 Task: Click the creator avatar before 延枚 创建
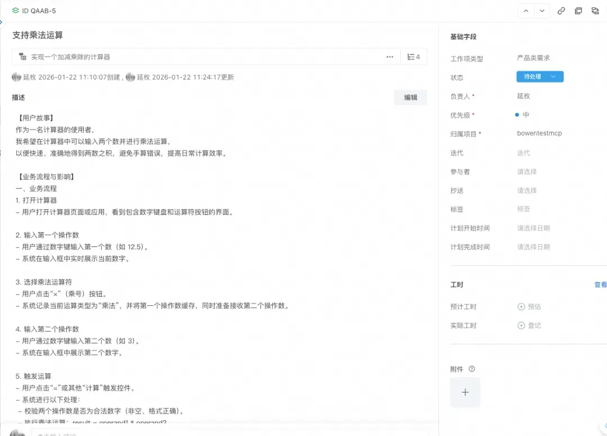16,77
